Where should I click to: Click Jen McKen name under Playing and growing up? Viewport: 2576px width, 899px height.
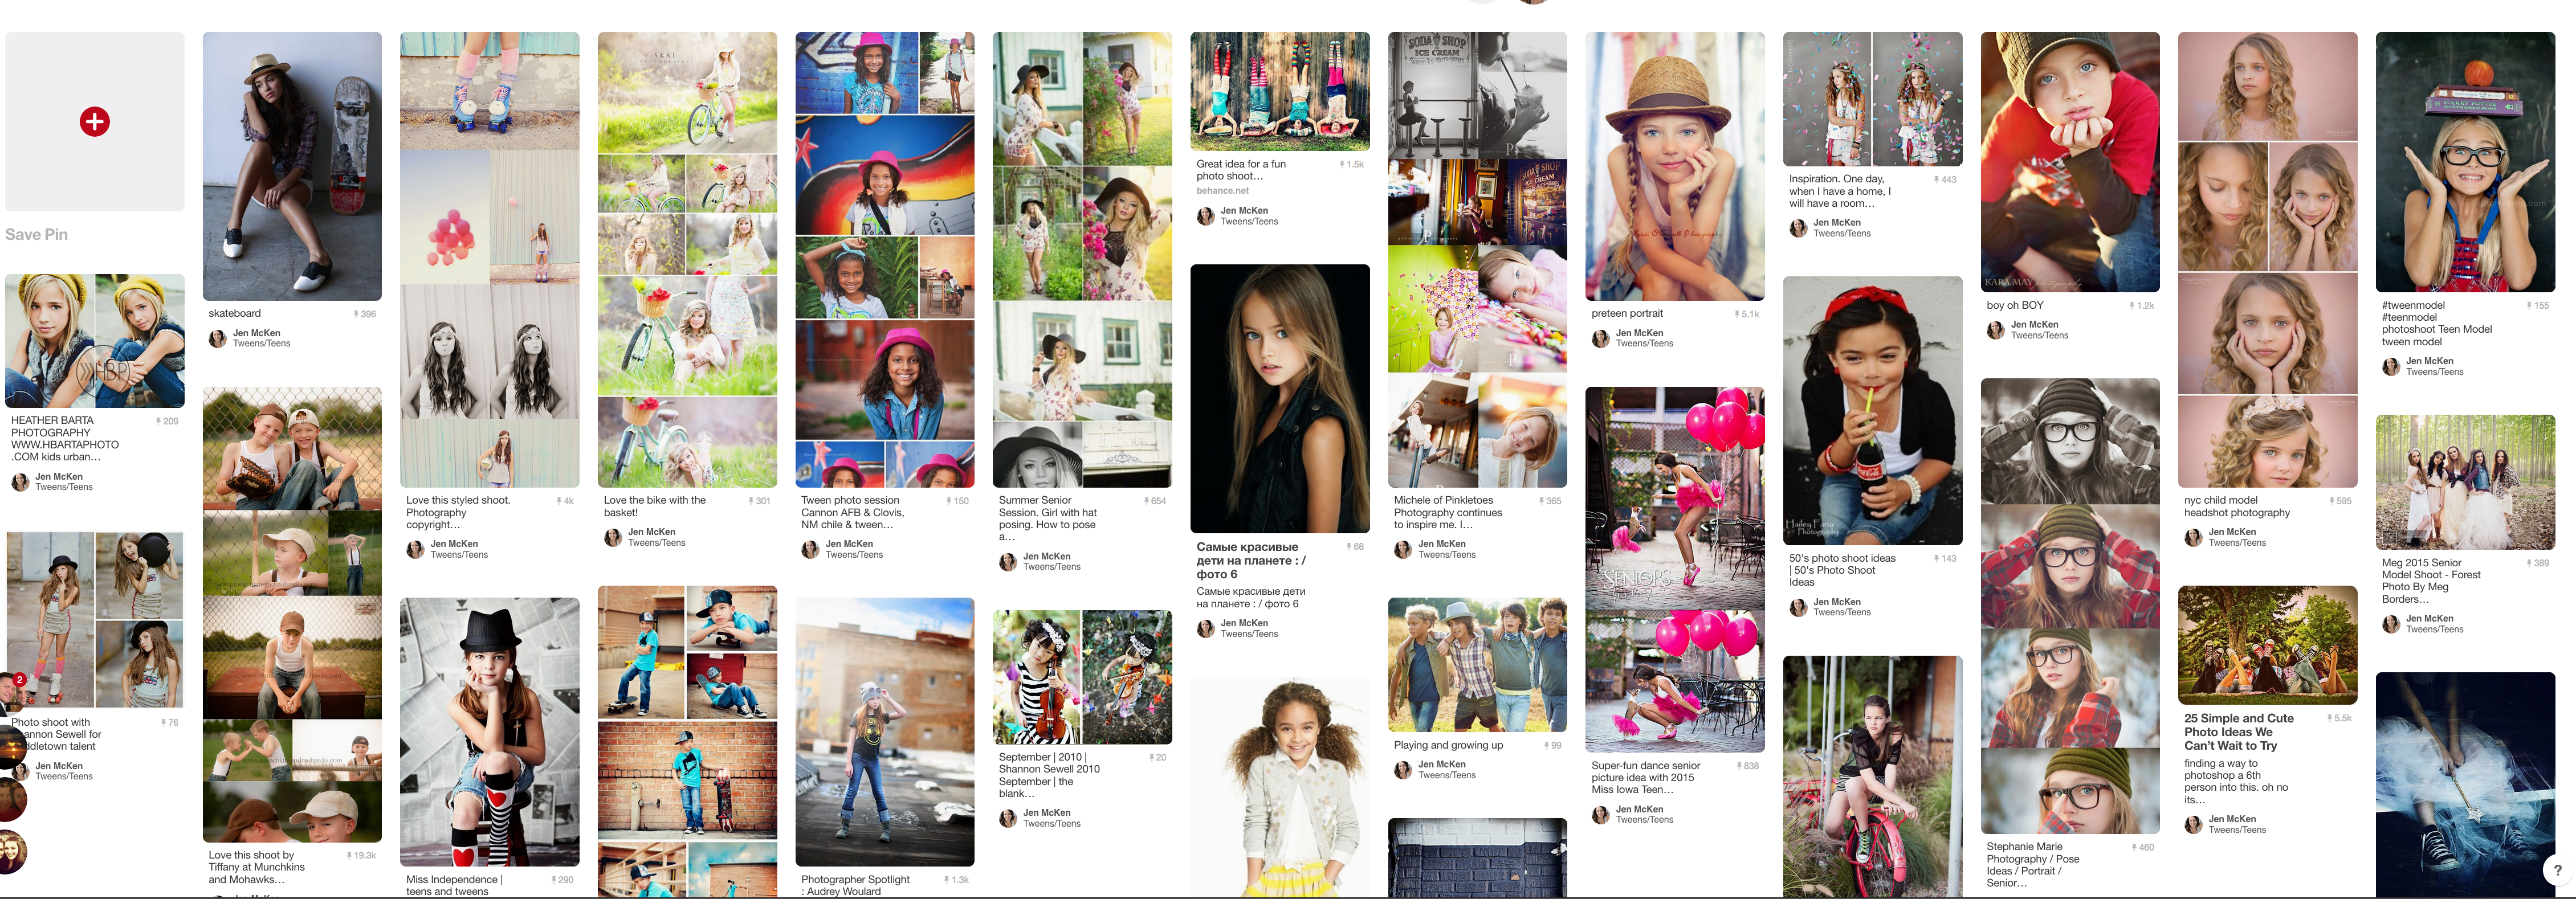tap(1441, 764)
